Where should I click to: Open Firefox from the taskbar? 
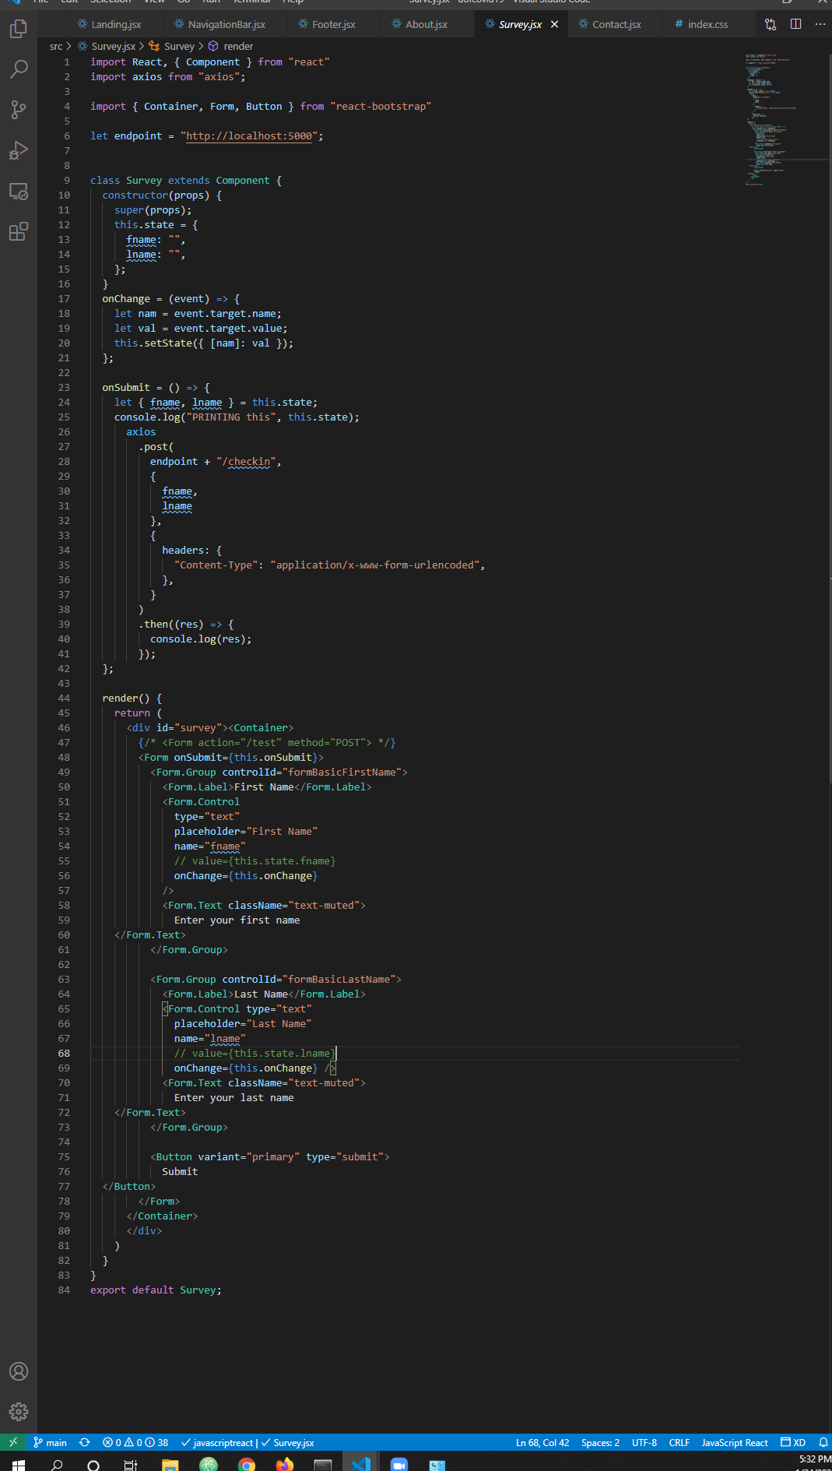point(285,1463)
